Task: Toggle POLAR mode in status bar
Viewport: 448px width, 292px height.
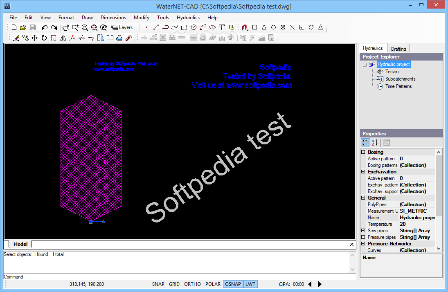Action: (213, 284)
